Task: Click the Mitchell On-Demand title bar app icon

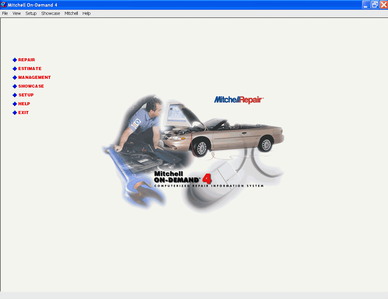Action: [x=4, y=5]
